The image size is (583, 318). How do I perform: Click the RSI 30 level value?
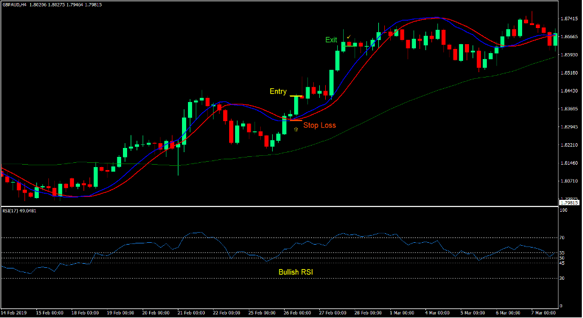pyautogui.click(x=563, y=278)
